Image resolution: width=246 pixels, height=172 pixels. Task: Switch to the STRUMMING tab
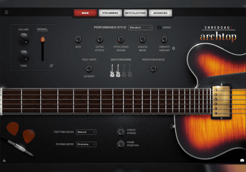tap(110, 13)
